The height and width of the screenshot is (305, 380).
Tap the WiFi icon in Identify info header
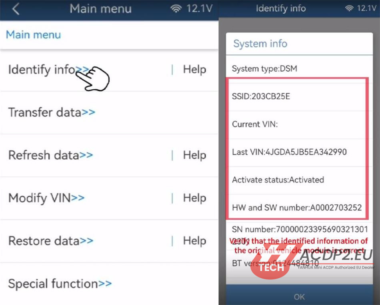(349, 8)
